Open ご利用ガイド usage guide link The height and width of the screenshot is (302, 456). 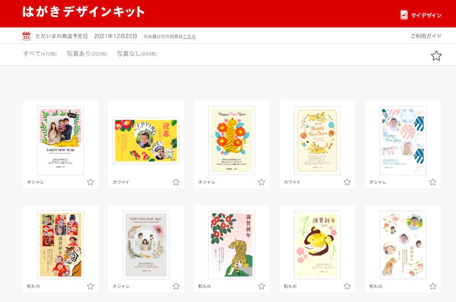[x=426, y=36]
